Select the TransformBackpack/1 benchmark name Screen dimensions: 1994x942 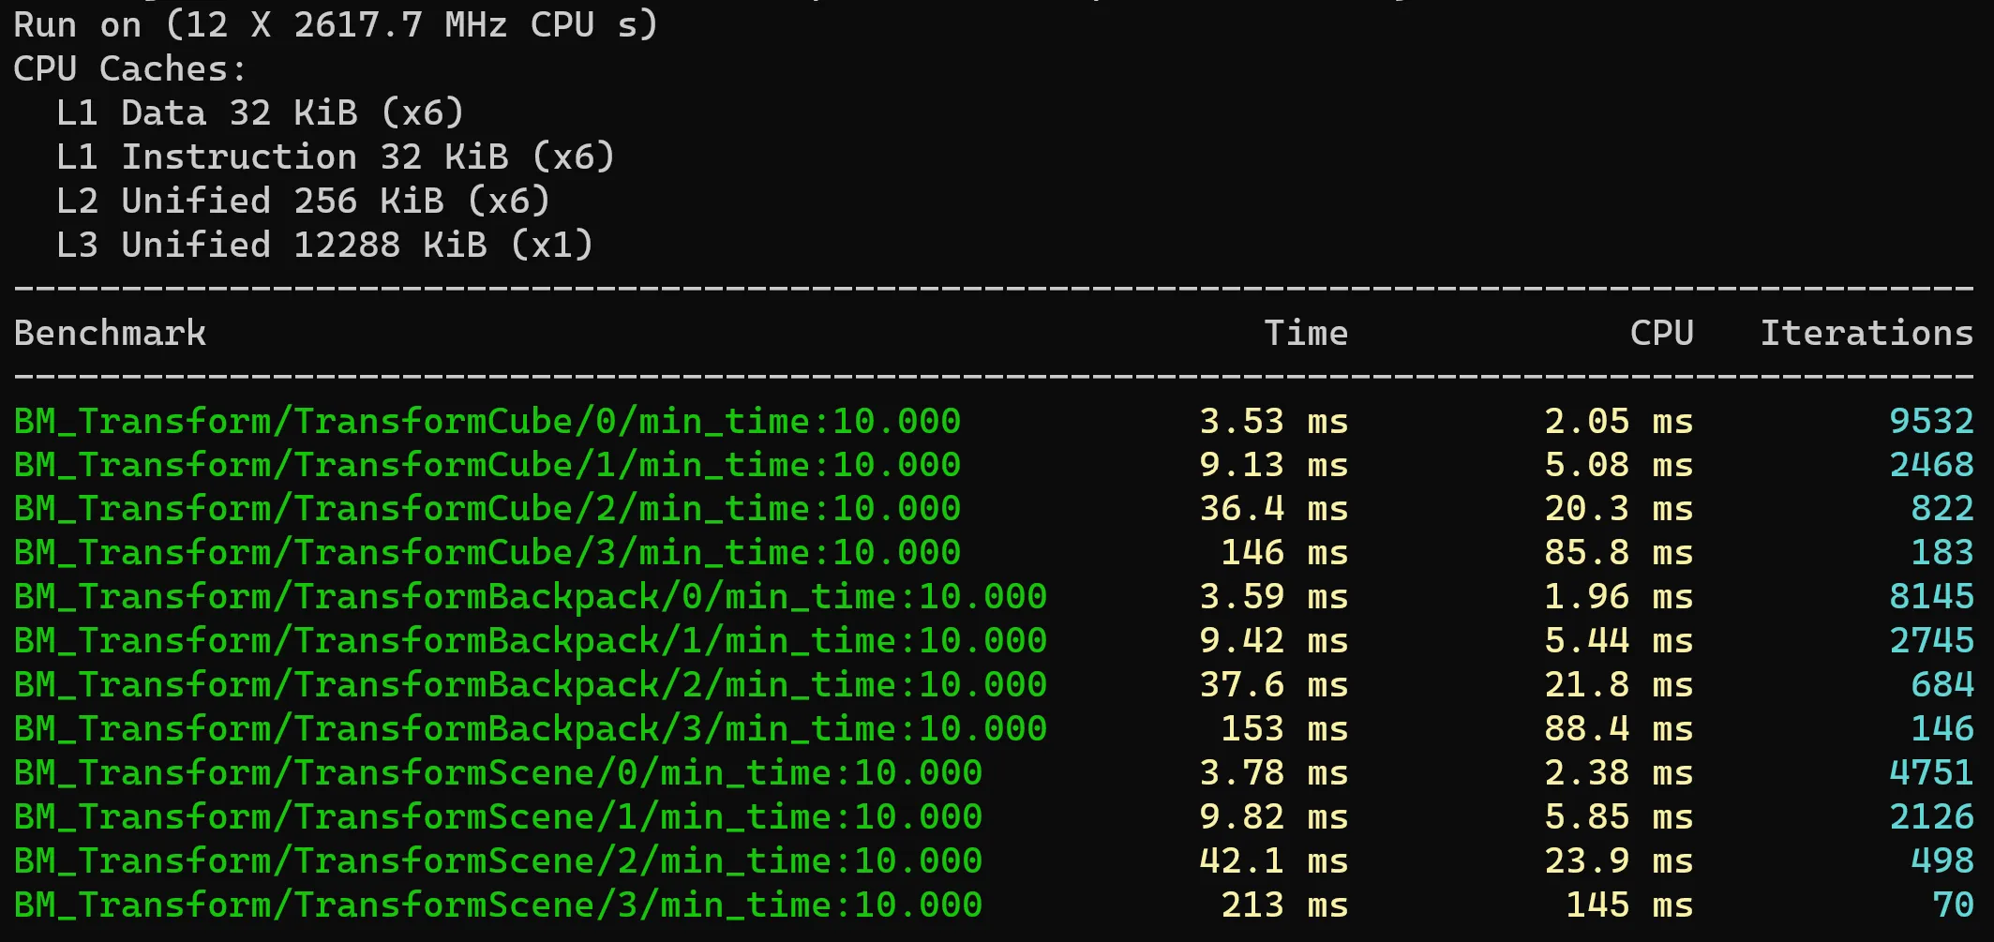point(531,641)
